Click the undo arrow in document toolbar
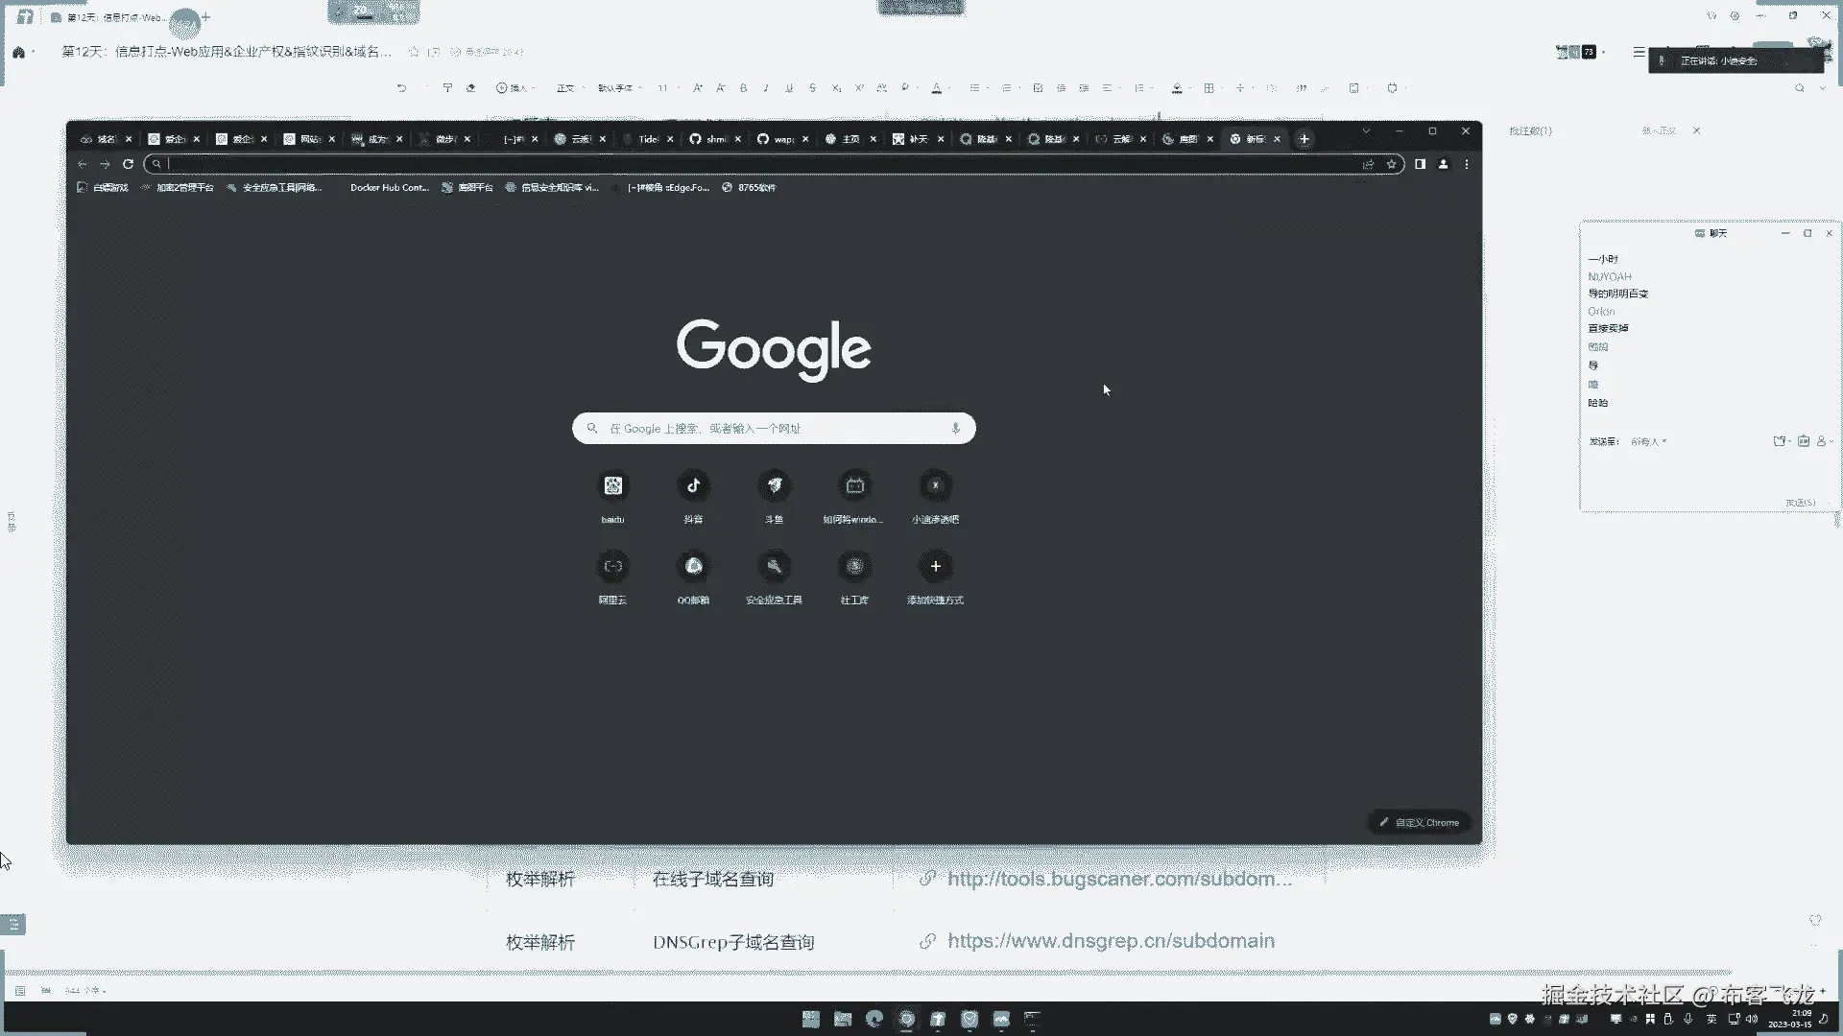This screenshot has width=1843, height=1036. (x=401, y=88)
